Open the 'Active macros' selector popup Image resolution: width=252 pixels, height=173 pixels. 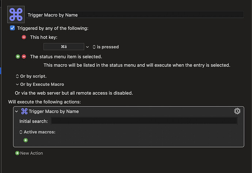coord(37,132)
